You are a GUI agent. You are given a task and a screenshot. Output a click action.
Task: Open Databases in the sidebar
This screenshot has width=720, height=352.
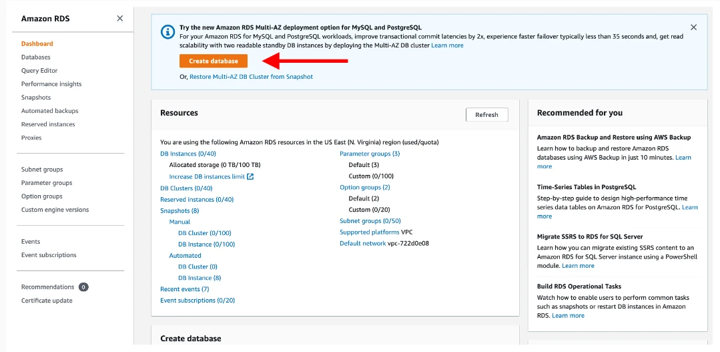36,57
